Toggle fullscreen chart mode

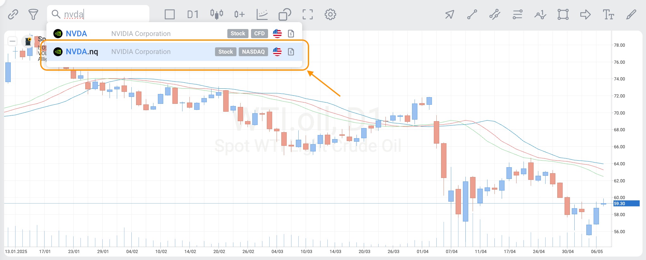click(x=308, y=14)
